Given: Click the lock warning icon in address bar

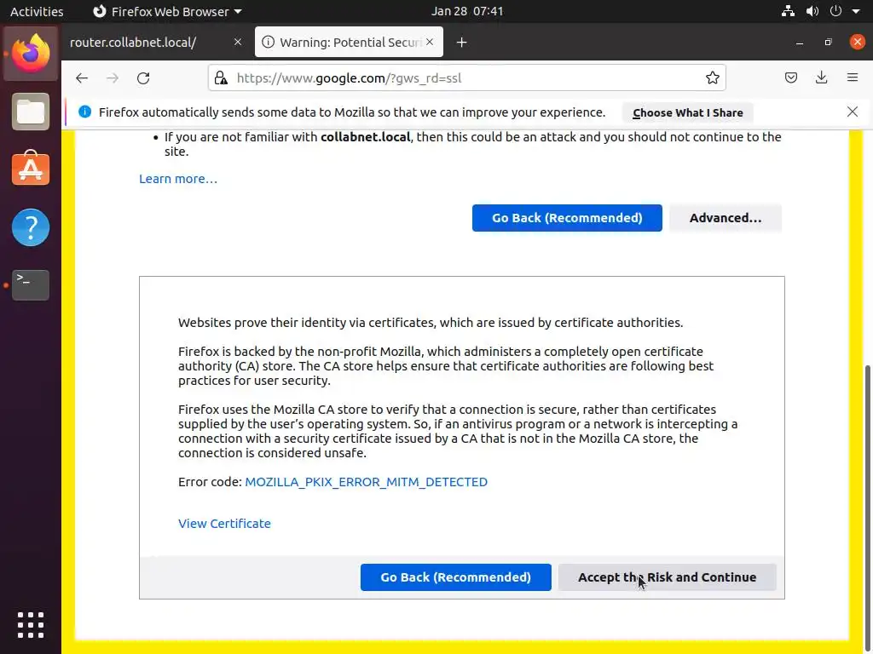Looking at the screenshot, I should pos(221,77).
